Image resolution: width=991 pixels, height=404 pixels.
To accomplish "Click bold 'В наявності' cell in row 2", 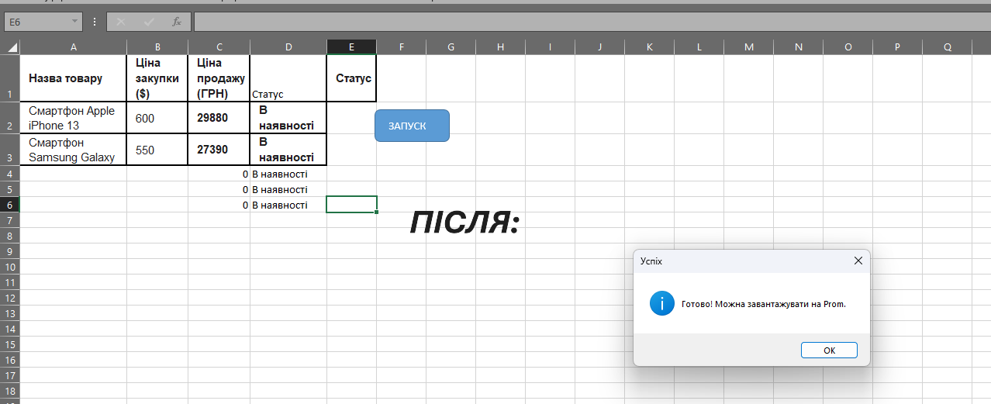I will point(288,118).
